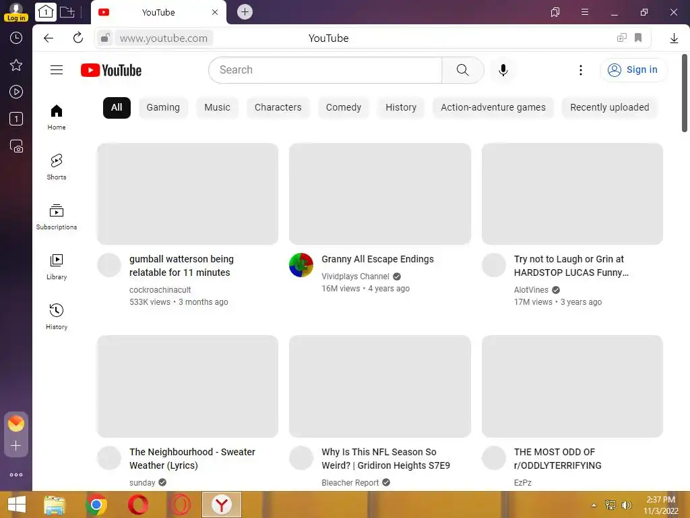Viewport: 690px width, 518px height.
Task: Click the search magnifier button
Action: click(x=462, y=70)
